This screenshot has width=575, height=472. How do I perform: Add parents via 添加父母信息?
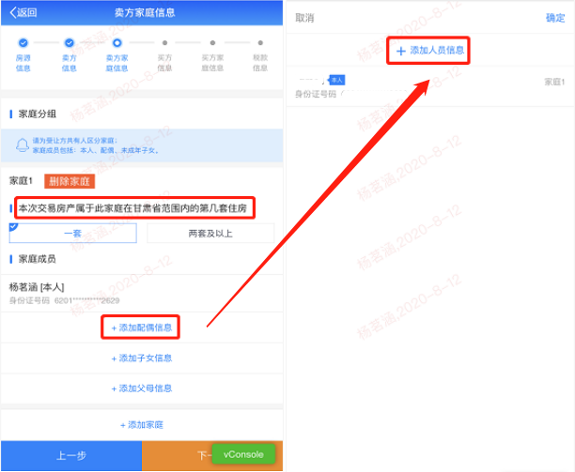pos(142,388)
